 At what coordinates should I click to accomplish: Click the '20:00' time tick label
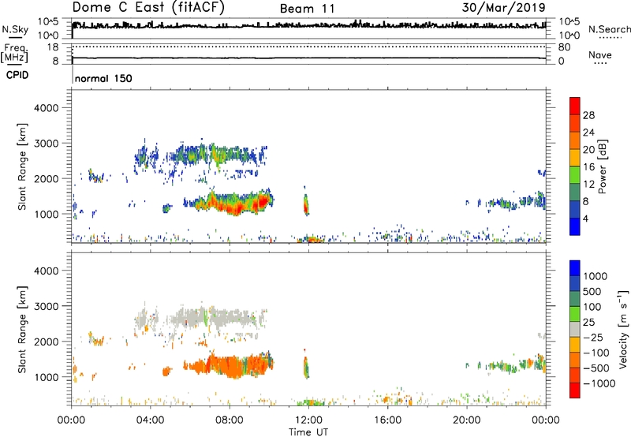click(x=466, y=420)
